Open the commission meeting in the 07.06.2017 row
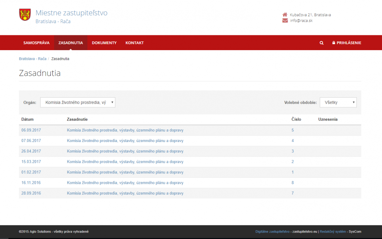The height and width of the screenshot is (239, 382). point(125,141)
